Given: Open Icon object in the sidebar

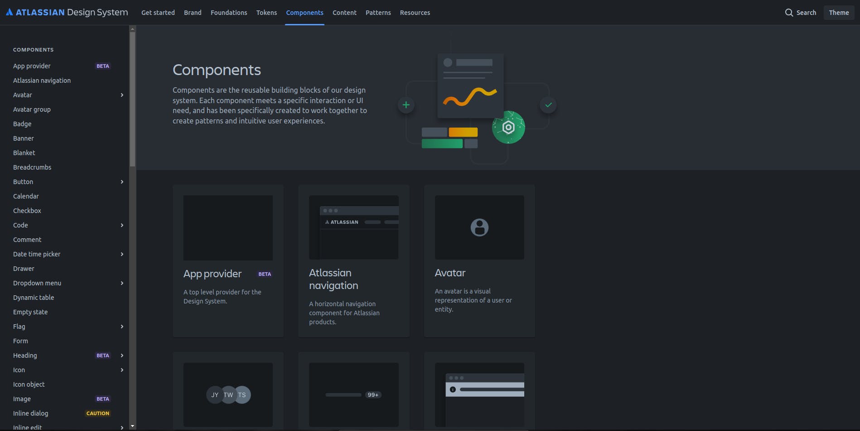Looking at the screenshot, I should tap(29, 384).
